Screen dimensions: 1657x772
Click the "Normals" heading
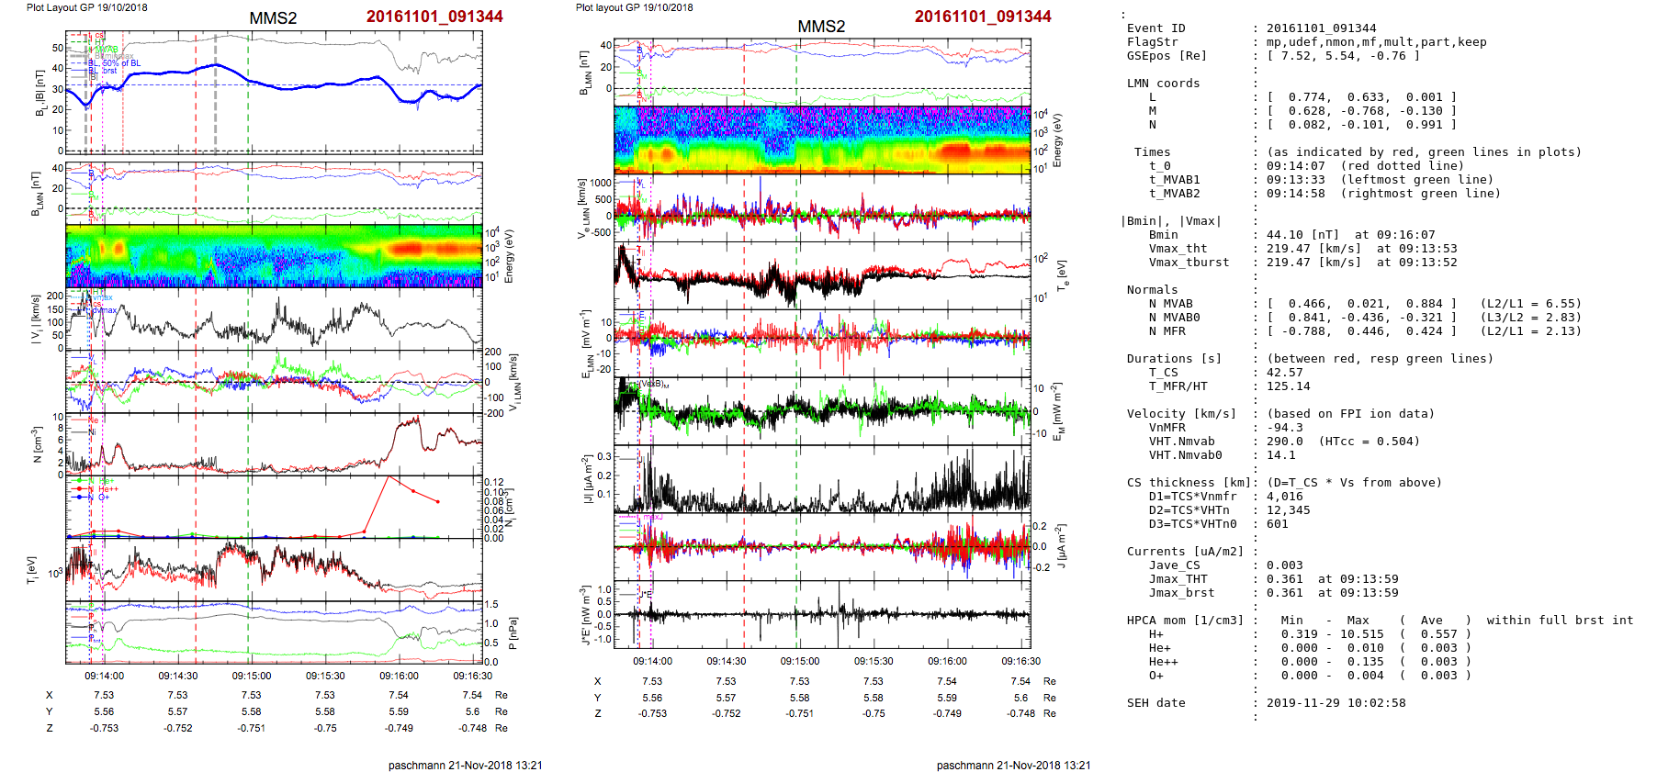(x=1153, y=290)
